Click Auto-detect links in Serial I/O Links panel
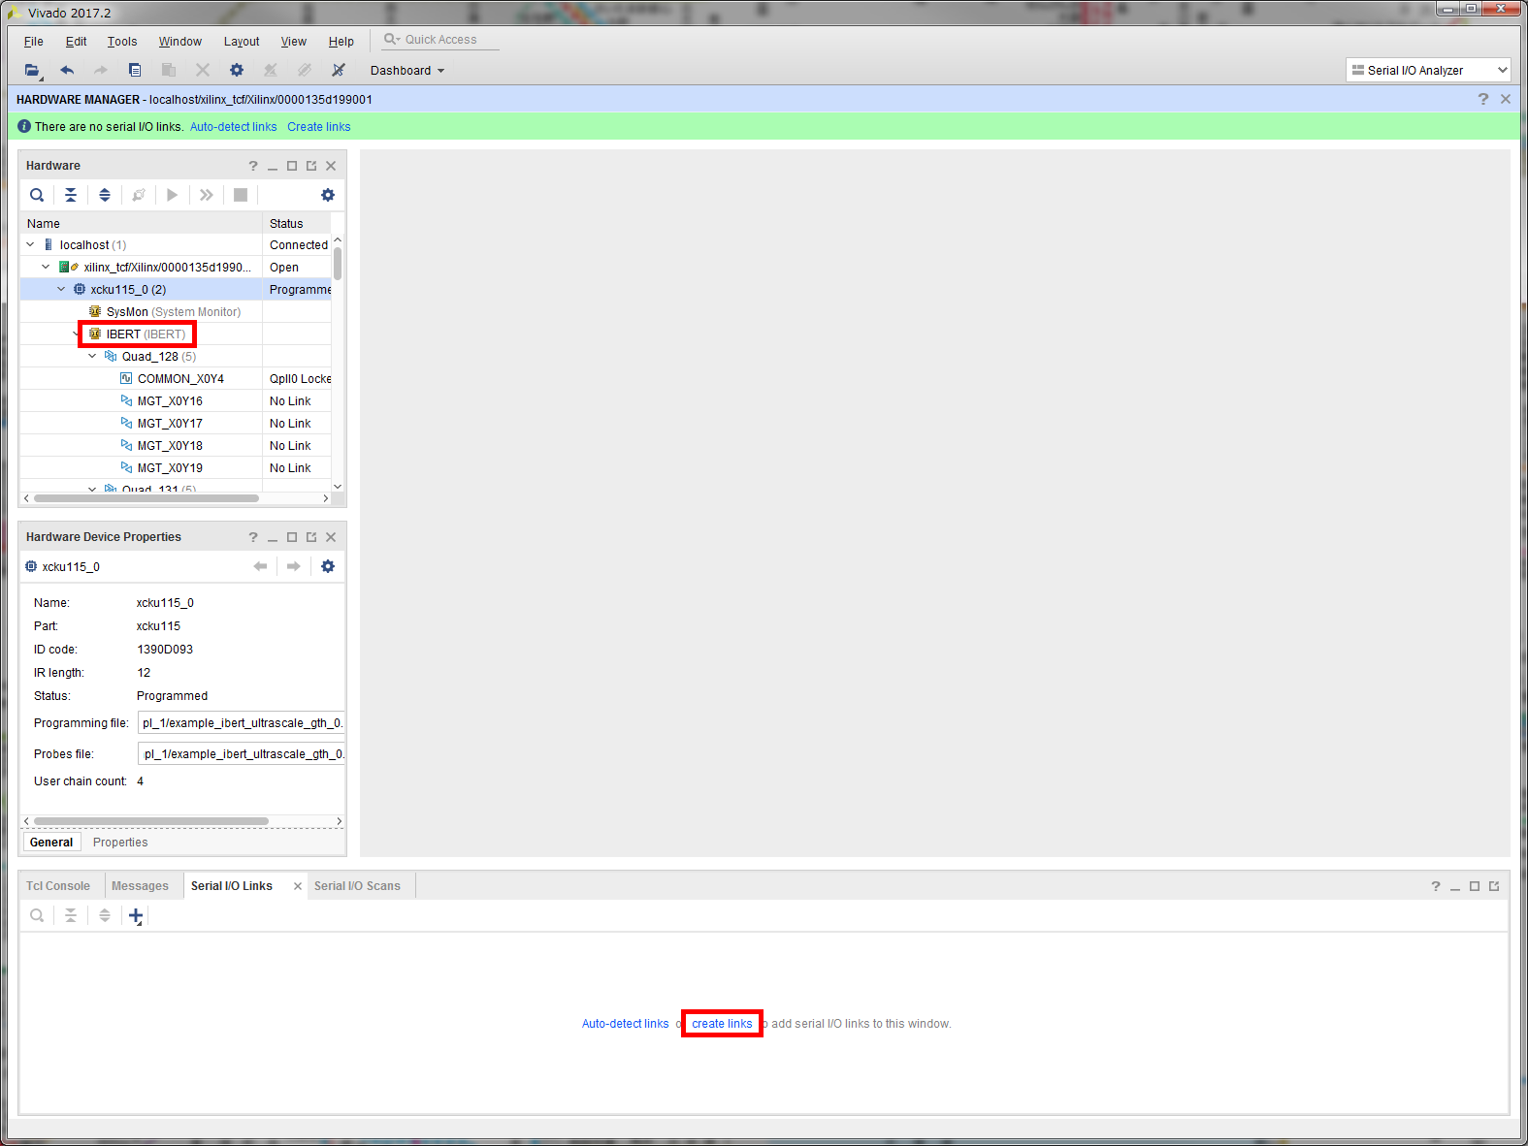1528x1146 pixels. coord(625,1024)
